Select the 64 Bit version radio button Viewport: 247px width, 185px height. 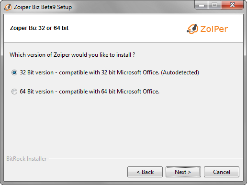click(x=14, y=92)
